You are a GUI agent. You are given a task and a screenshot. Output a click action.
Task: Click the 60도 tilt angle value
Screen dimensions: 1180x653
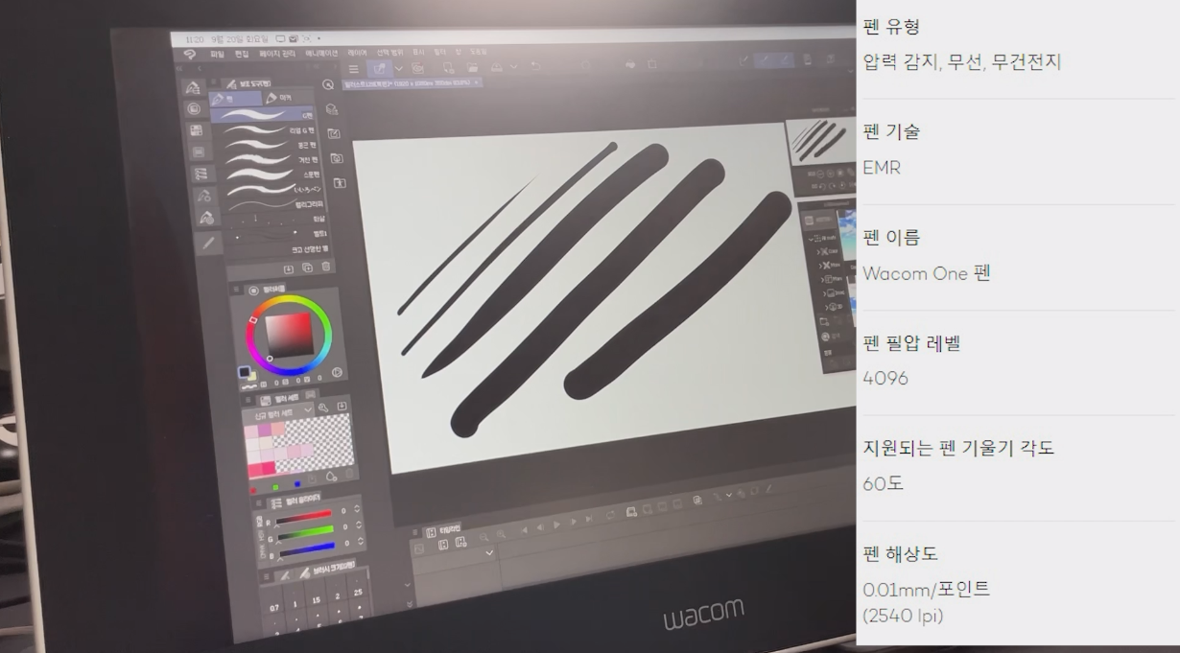[x=884, y=484]
